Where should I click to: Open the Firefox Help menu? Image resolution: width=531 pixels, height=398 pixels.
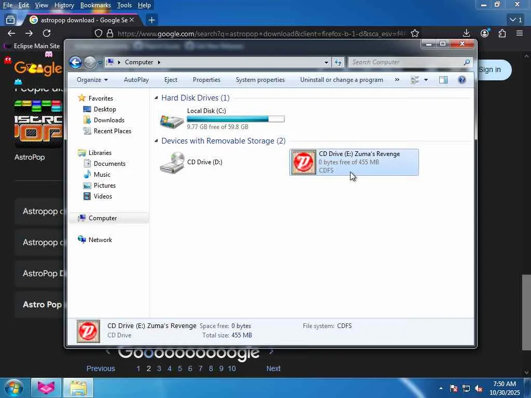144,5
